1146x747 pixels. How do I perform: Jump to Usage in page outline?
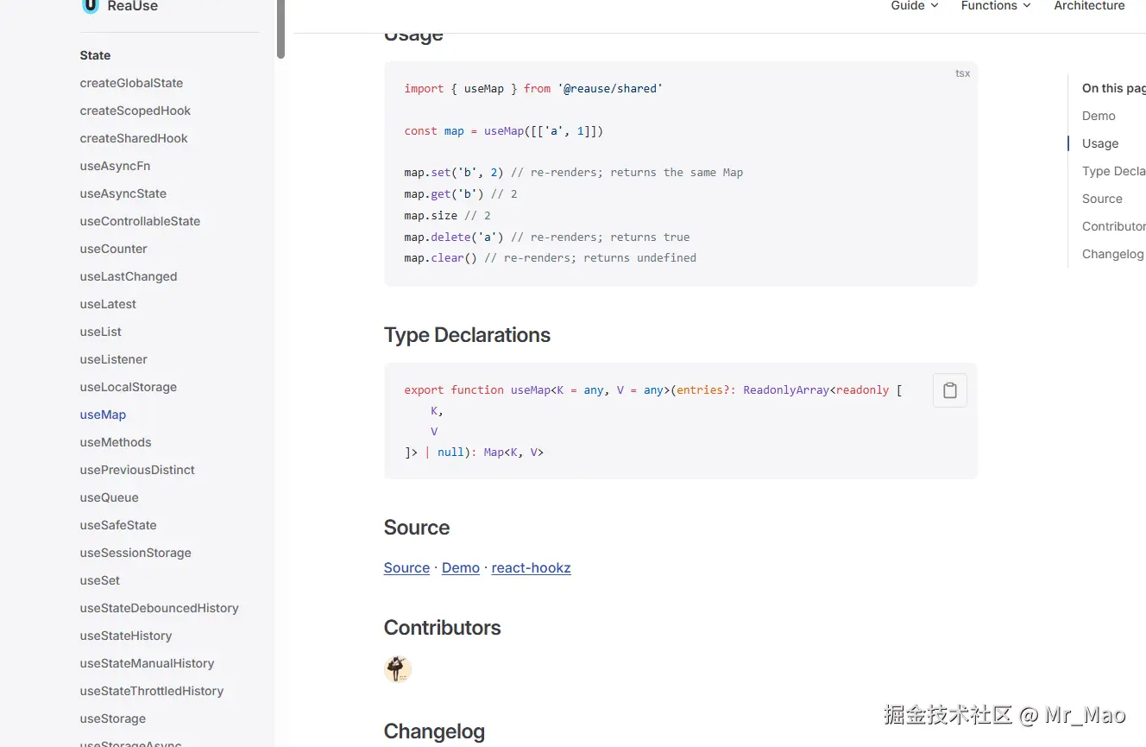(x=1100, y=143)
